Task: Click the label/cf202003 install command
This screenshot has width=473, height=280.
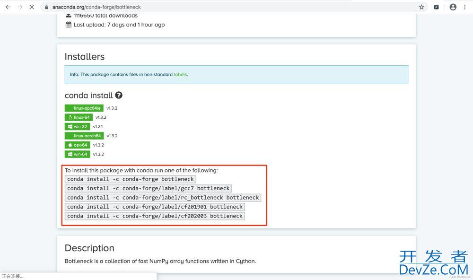Action: click(155, 216)
